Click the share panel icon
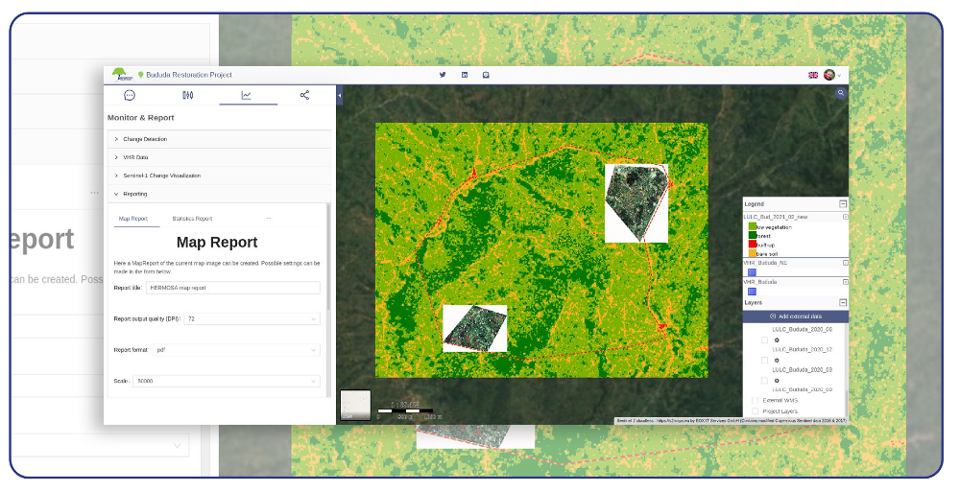Screen dimensions: 960x492 304,95
